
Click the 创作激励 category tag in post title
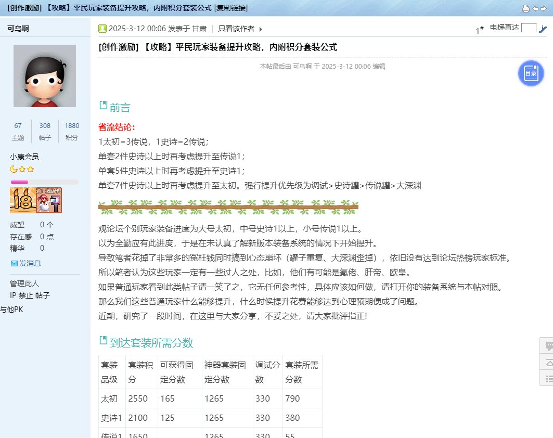coord(119,47)
